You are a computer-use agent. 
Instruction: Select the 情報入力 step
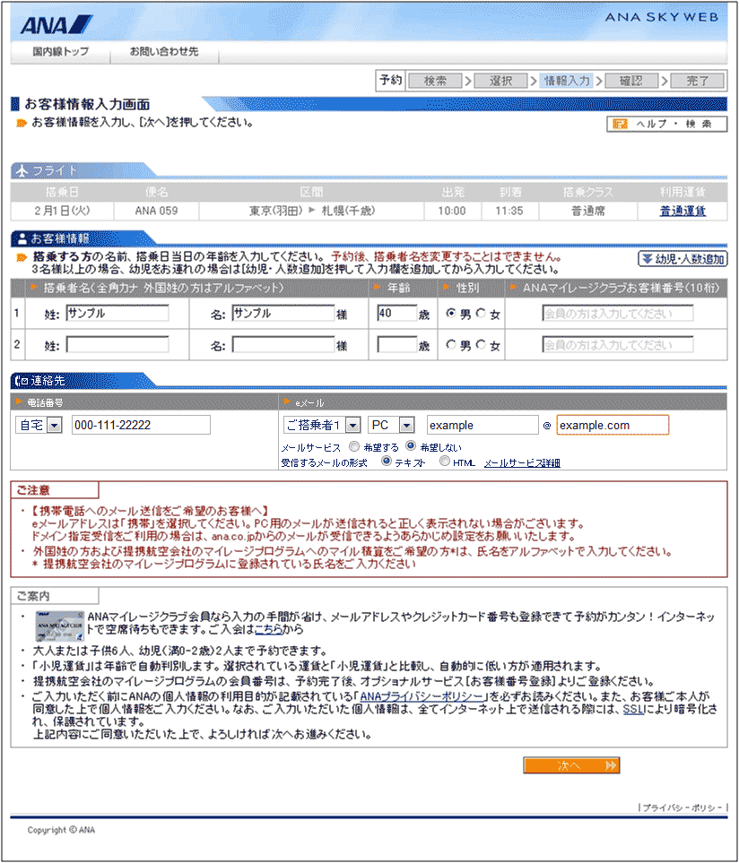(567, 81)
